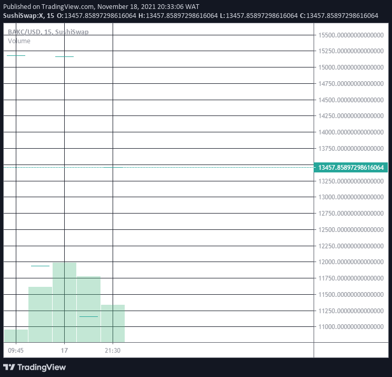Click the shortest volume bar at 09:45
The width and height of the screenshot is (392, 377).
(16, 336)
